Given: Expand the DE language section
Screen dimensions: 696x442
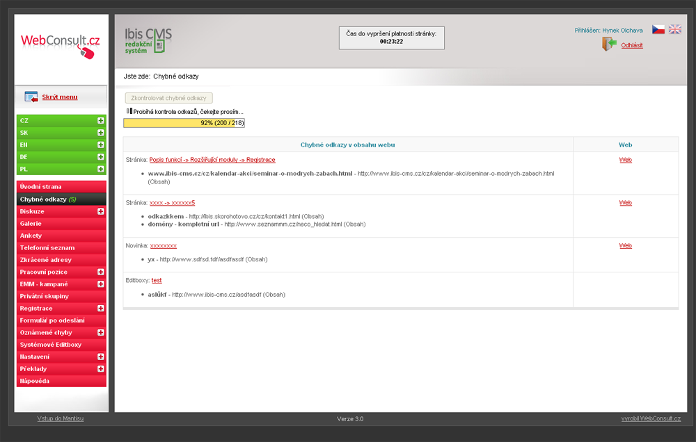Looking at the screenshot, I should [x=101, y=157].
